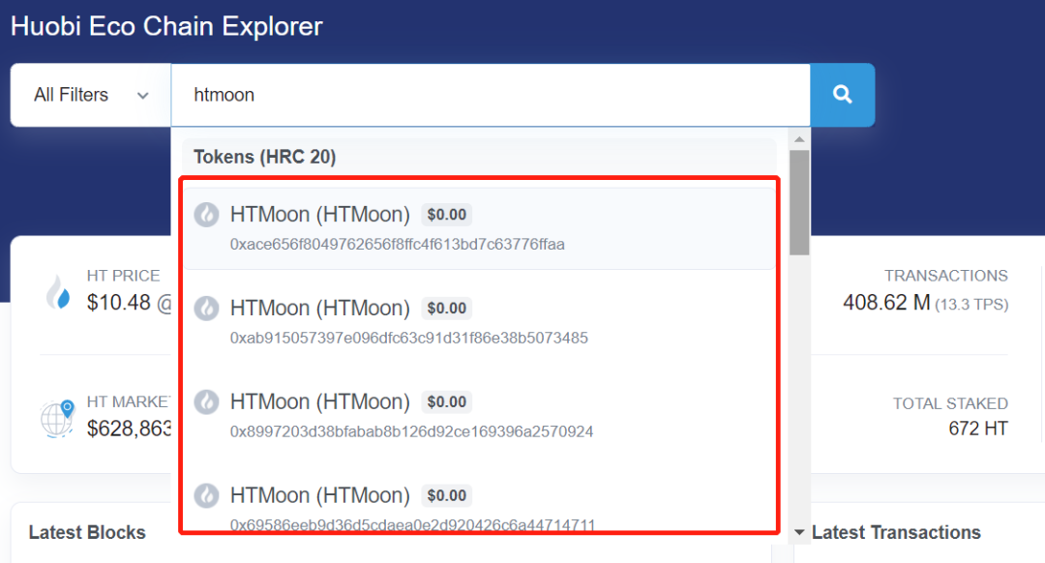Image resolution: width=1045 pixels, height=563 pixels.
Task: Click the $628,863 market cap value
Action: click(x=130, y=429)
